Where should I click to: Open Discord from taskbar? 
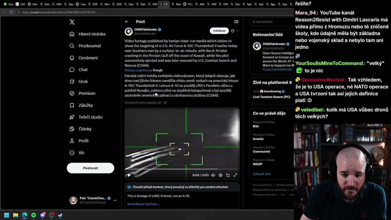[x=42, y=215]
